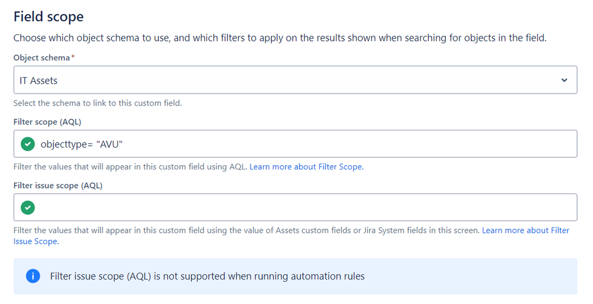Image resolution: width=593 pixels, height=304 pixels.
Task: Open Learn more about Filter Scope link
Action: [x=306, y=167]
